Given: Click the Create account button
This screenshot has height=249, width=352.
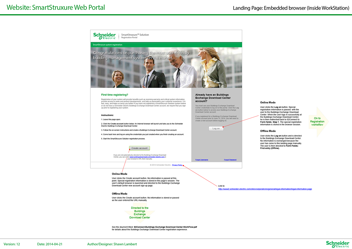Looking at the screenshot, I should (x=139, y=148).
